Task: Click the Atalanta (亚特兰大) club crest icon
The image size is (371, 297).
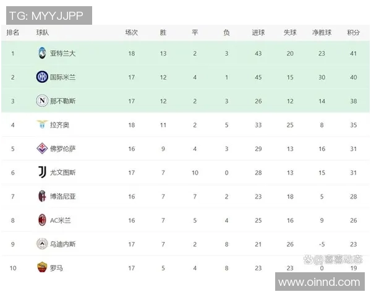Action: click(41, 53)
